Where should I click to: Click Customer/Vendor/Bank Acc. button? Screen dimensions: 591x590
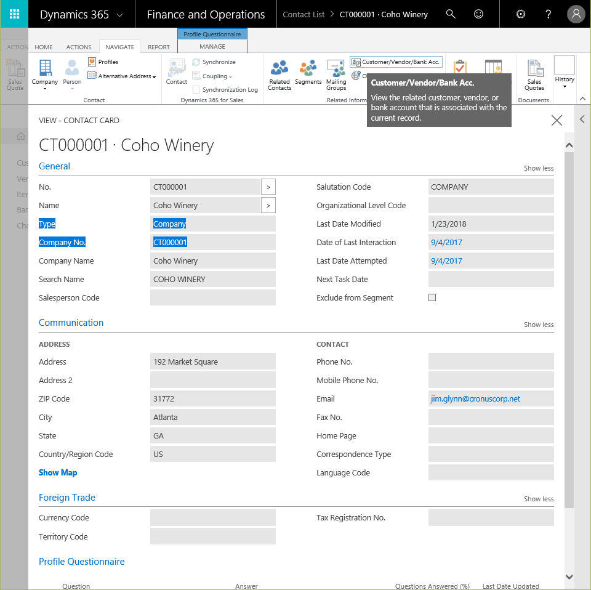coord(396,62)
